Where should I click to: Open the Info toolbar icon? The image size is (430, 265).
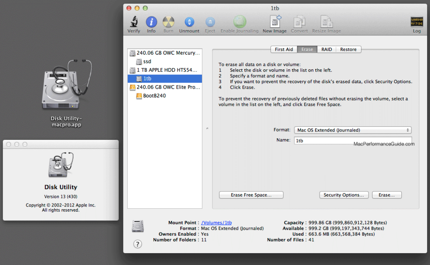point(151,22)
